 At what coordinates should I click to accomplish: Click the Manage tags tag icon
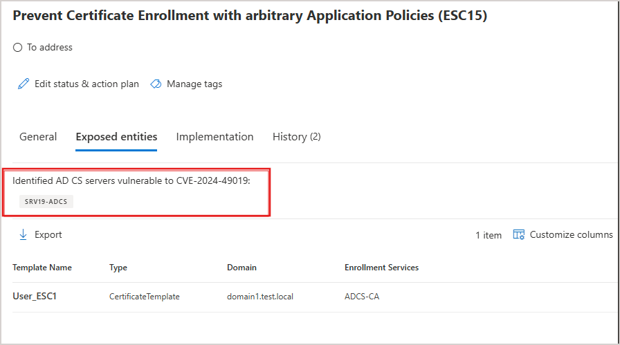point(156,84)
